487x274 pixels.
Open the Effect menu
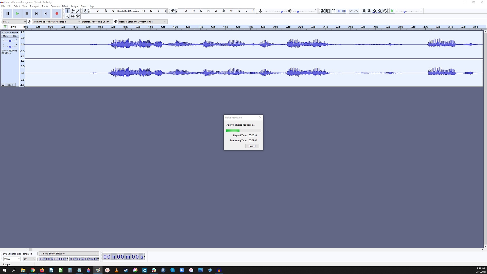click(x=65, y=6)
